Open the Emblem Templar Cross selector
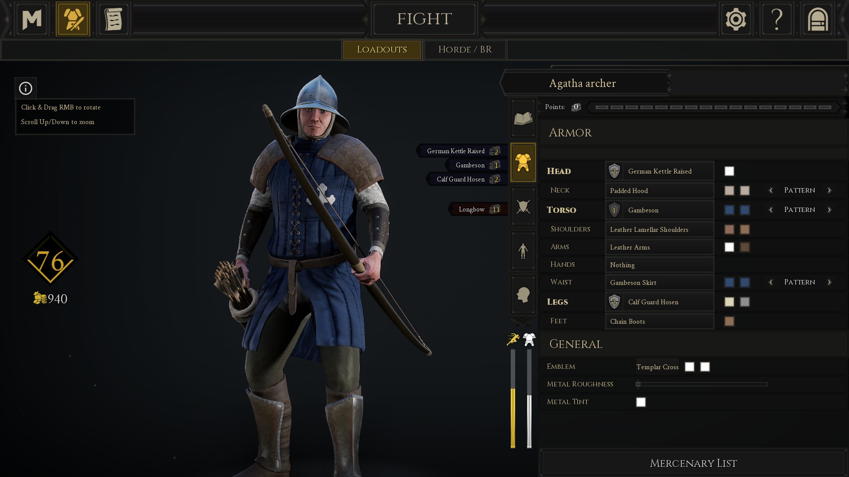This screenshot has width=849, height=477. pyautogui.click(x=657, y=367)
